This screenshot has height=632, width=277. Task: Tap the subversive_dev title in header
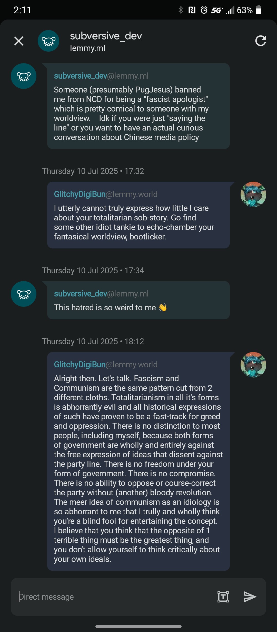[106, 36]
